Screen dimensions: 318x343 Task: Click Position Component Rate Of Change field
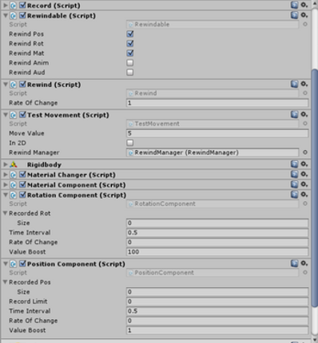click(217, 321)
